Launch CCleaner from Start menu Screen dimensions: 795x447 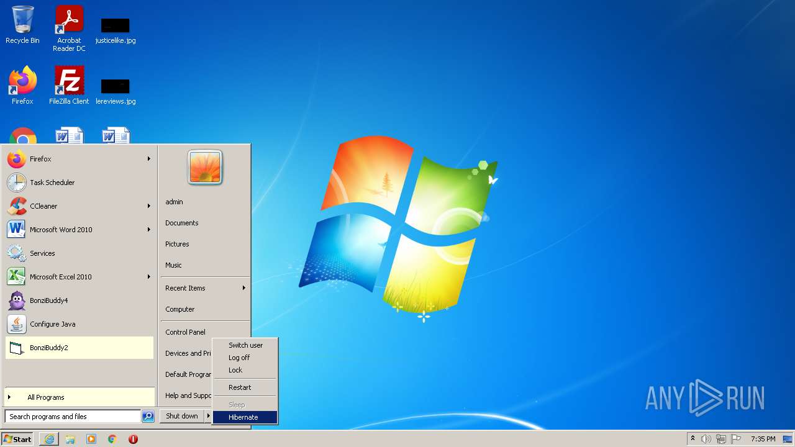coord(79,206)
